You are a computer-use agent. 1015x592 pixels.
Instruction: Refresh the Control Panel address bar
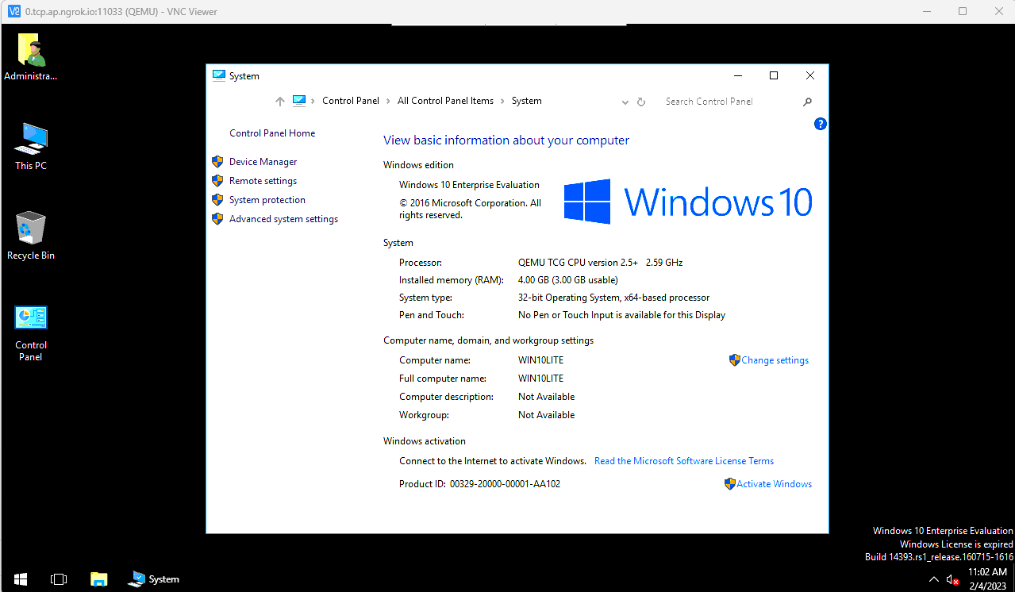point(641,102)
